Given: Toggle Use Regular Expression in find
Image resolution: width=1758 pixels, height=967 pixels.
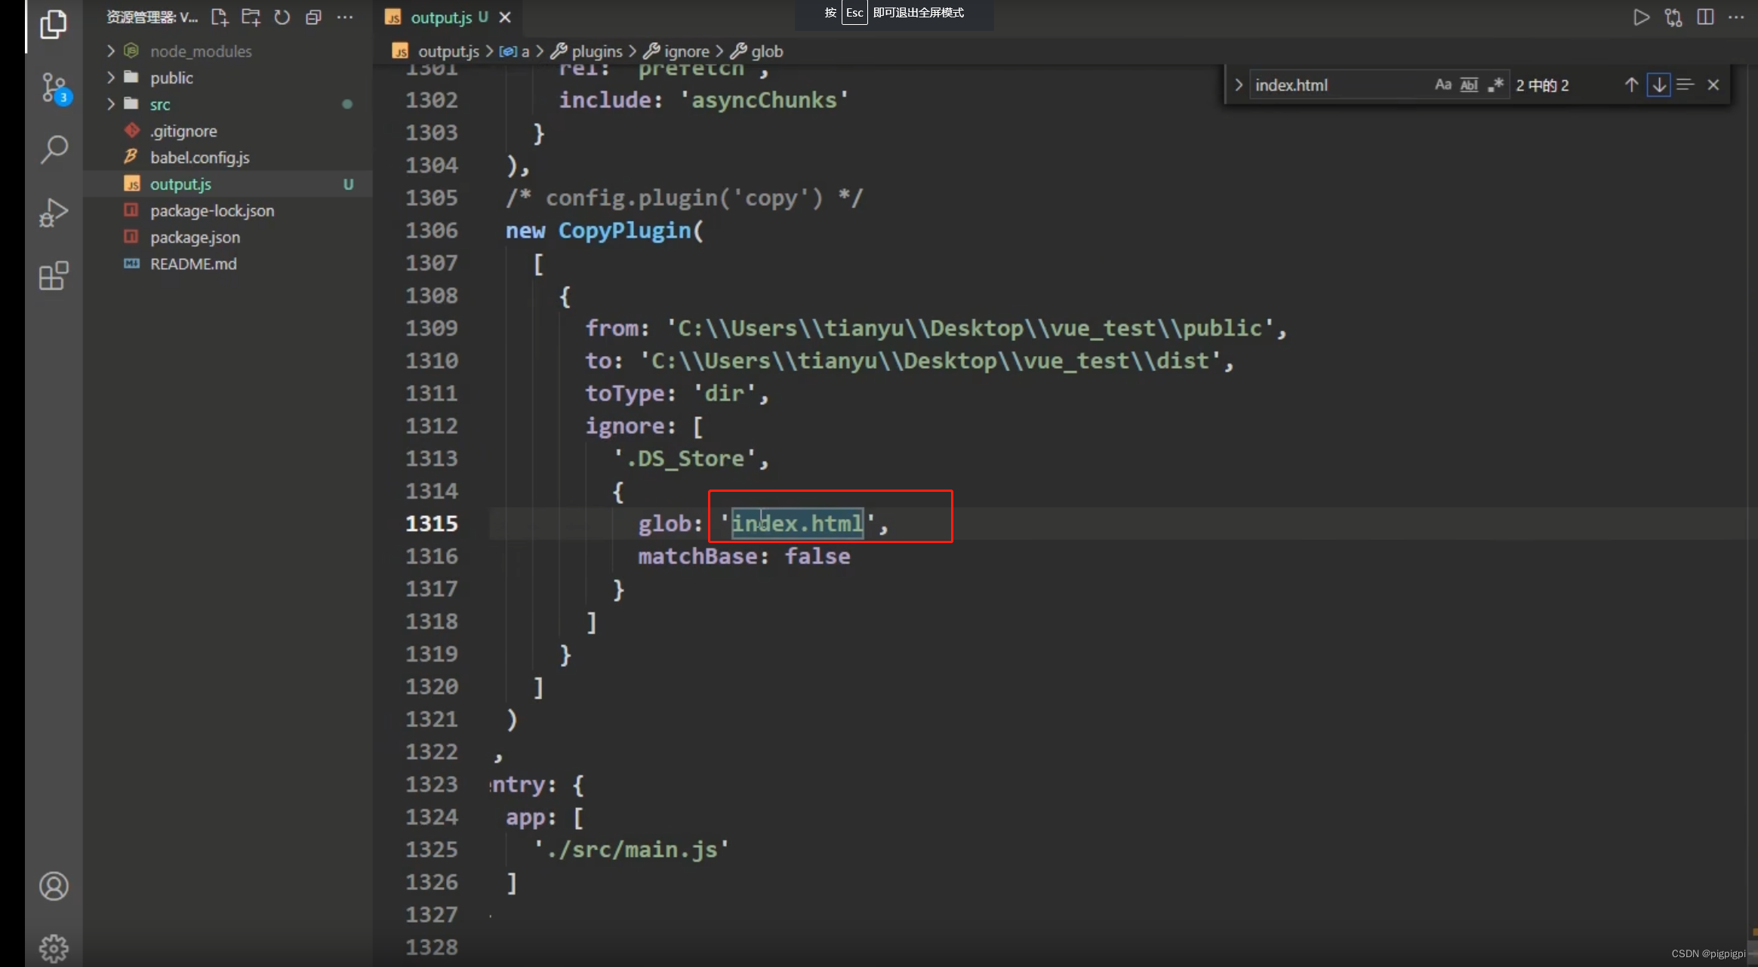Looking at the screenshot, I should click(1495, 84).
